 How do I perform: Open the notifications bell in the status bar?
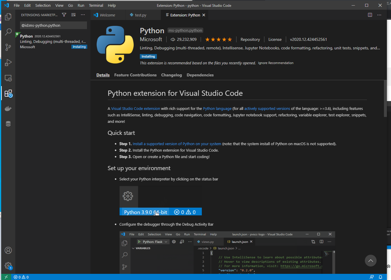coord(380,277)
